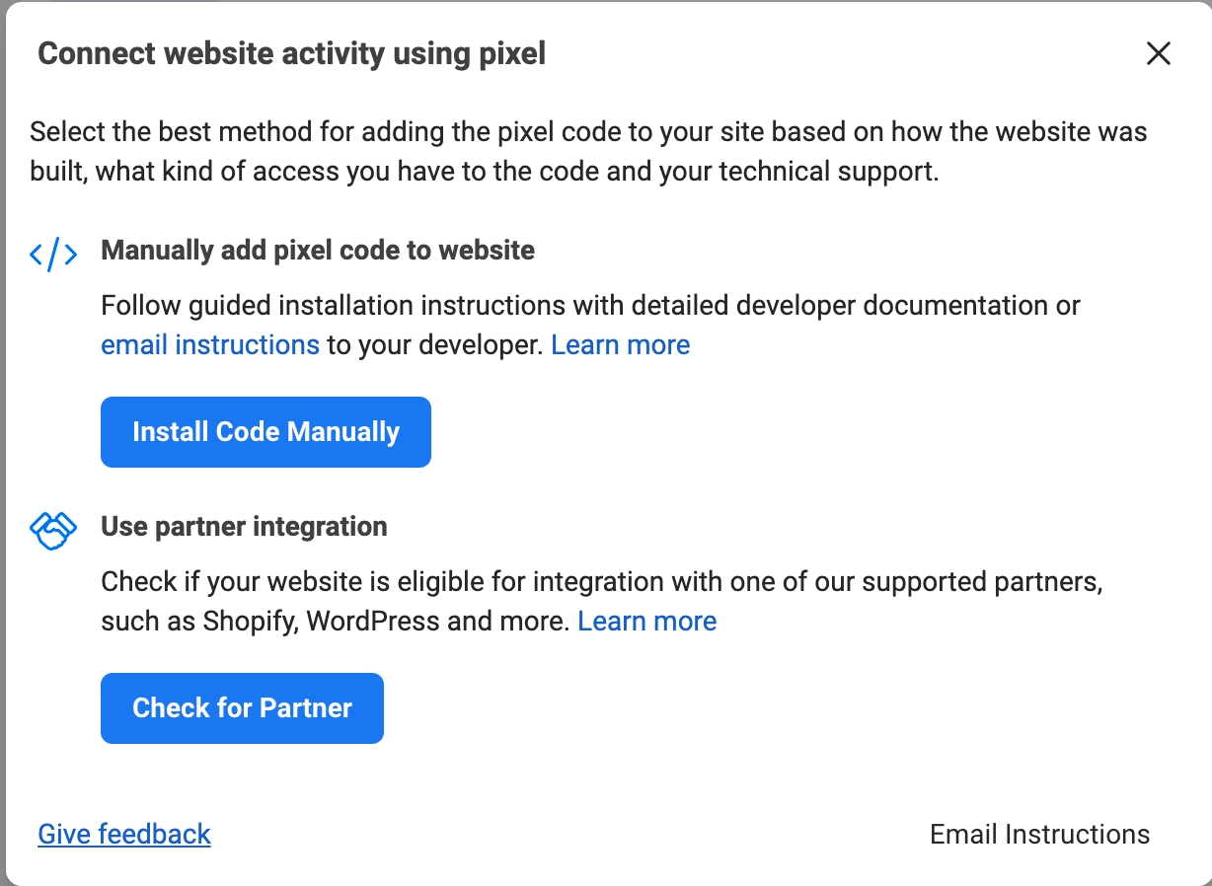Click the intro paragraph about selecting a method
The image size is (1212, 886).
click(x=587, y=151)
